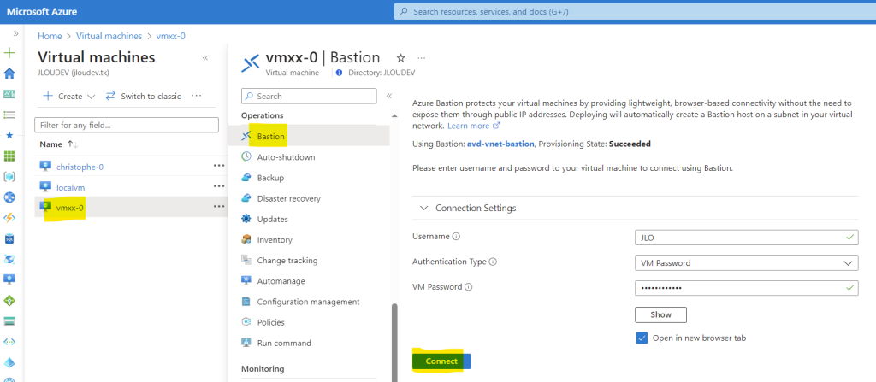Open Favorites star in the left sidebar

click(9, 136)
